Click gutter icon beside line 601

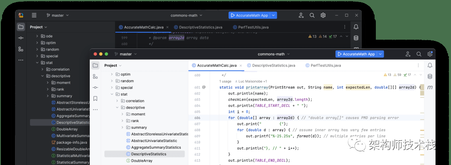[x=204, y=87]
